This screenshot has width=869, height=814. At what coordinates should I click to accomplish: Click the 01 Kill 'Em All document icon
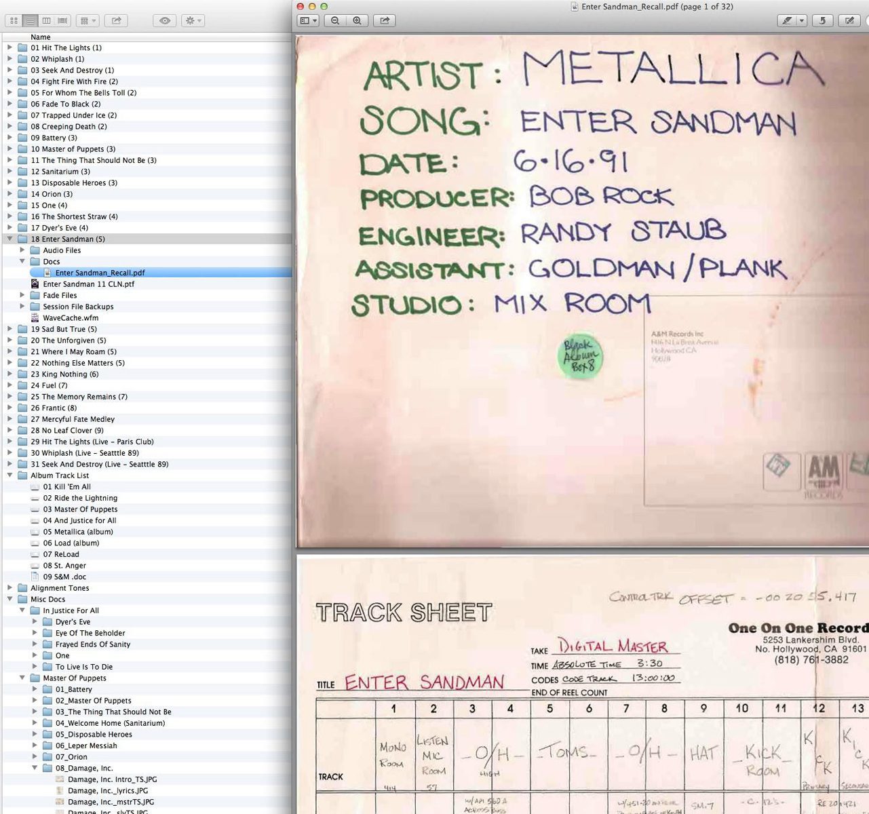point(35,487)
